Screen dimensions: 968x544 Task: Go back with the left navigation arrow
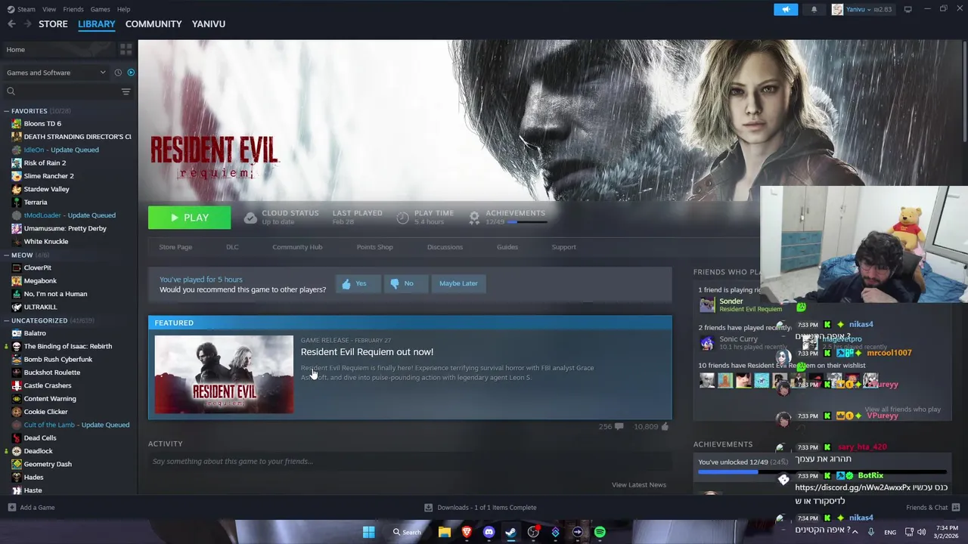click(11, 24)
